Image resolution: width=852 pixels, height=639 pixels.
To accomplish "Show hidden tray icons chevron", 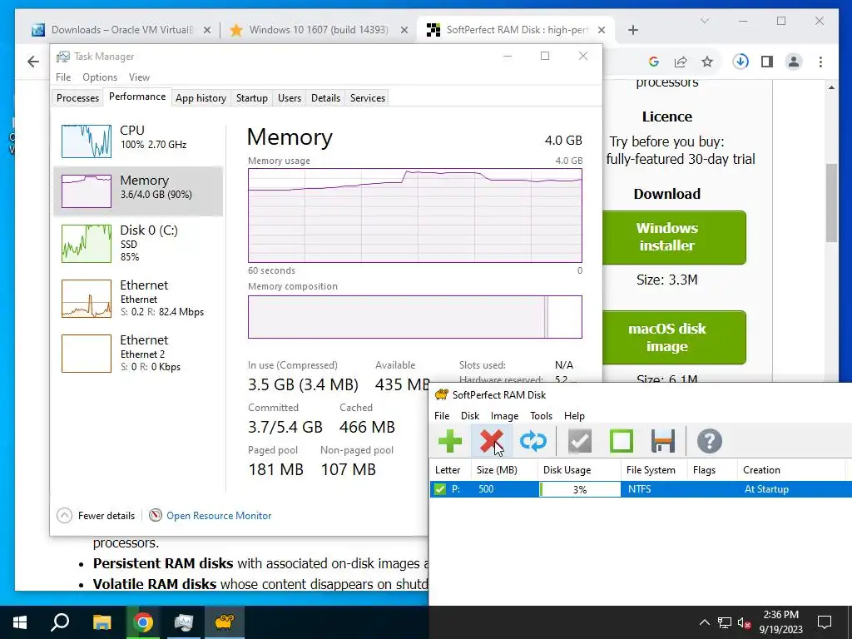I will (x=704, y=622).
